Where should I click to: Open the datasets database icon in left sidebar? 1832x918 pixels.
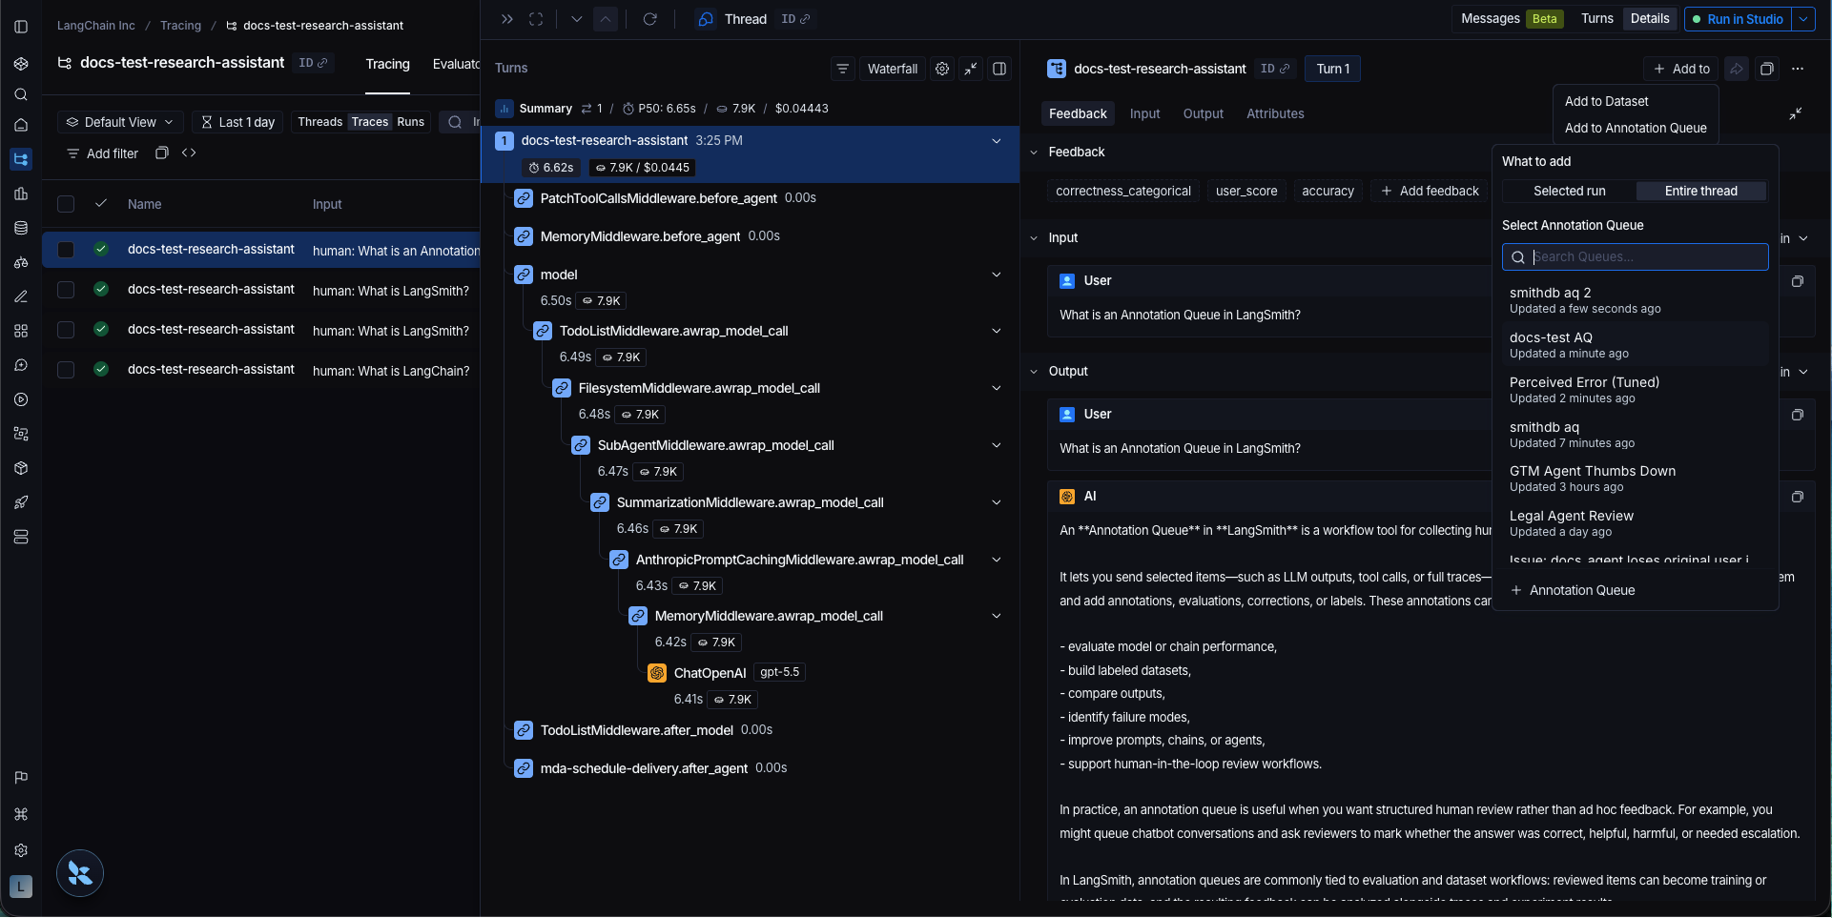click(21, 228)
